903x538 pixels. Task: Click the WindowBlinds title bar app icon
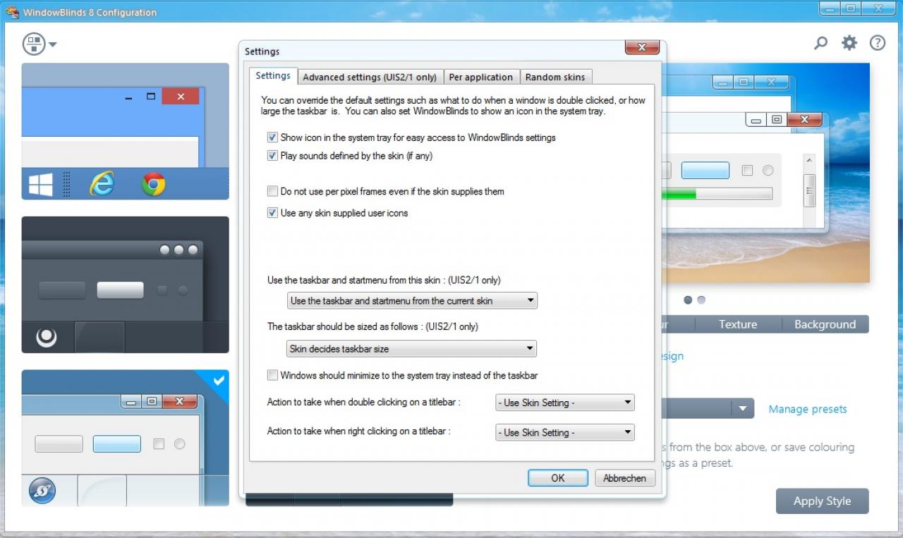pos(12,12)
